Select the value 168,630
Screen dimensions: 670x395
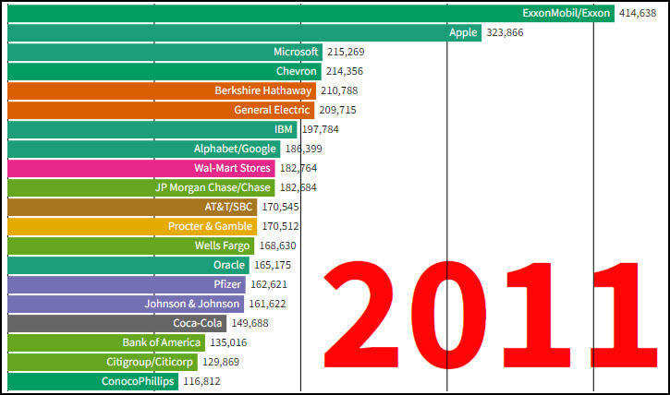[278, 246]
